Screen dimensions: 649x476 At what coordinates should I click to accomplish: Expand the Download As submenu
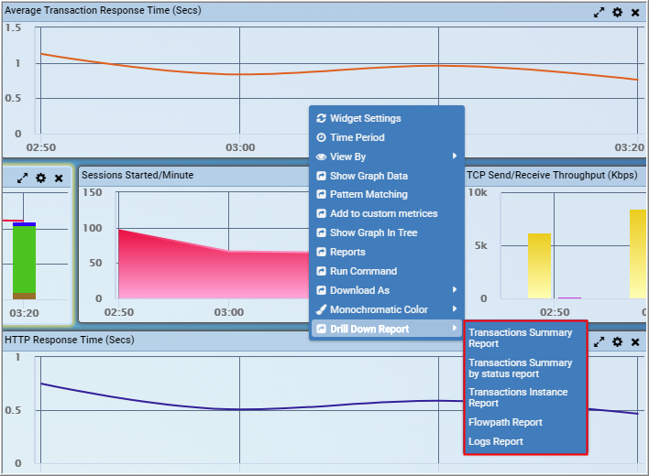(359, 290)
